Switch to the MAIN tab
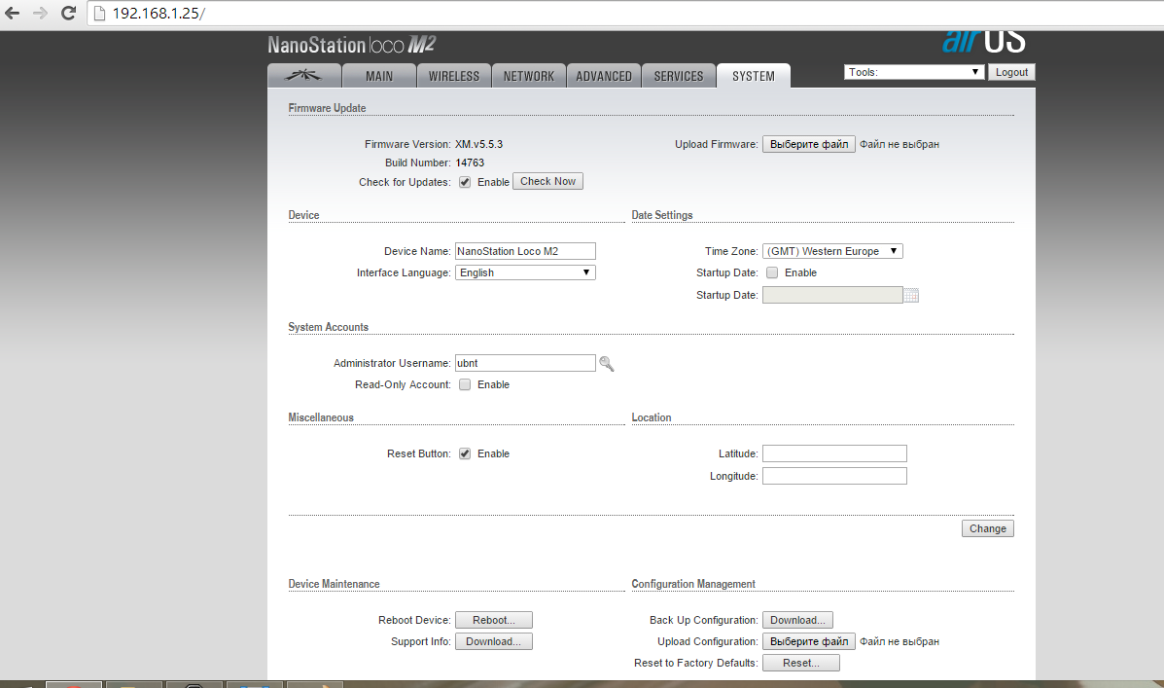The image size is (1164, 688). tap(379, 76)
